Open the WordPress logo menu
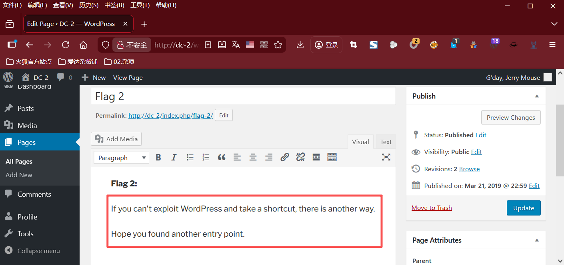 click(x=8, y=77)
